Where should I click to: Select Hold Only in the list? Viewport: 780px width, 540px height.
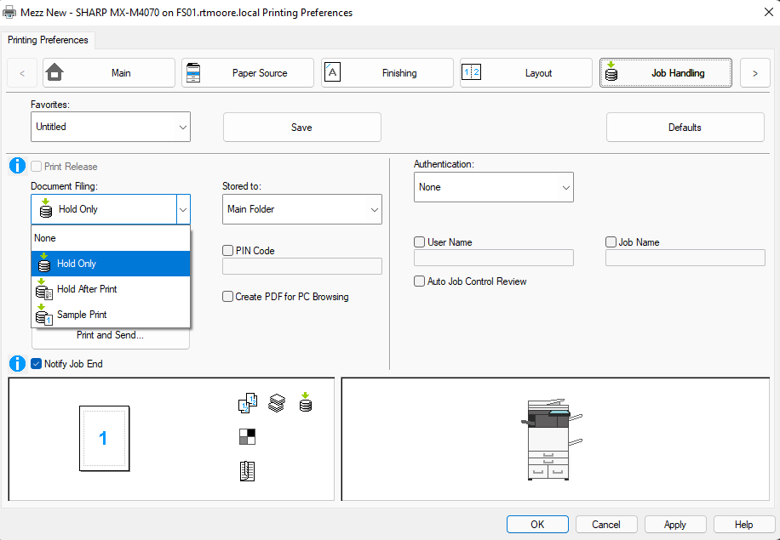point(111,264)
